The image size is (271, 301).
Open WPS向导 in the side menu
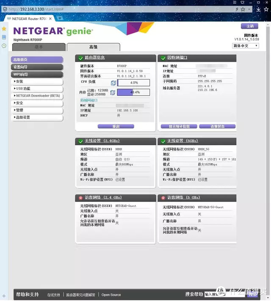[x=37, y=75]
